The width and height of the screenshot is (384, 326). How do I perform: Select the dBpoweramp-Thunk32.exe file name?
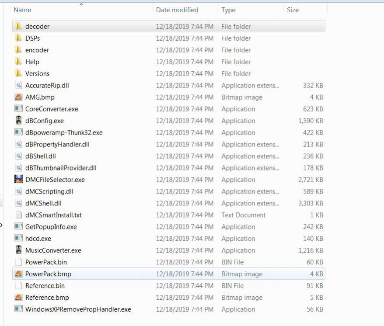[x=64, y=132]
